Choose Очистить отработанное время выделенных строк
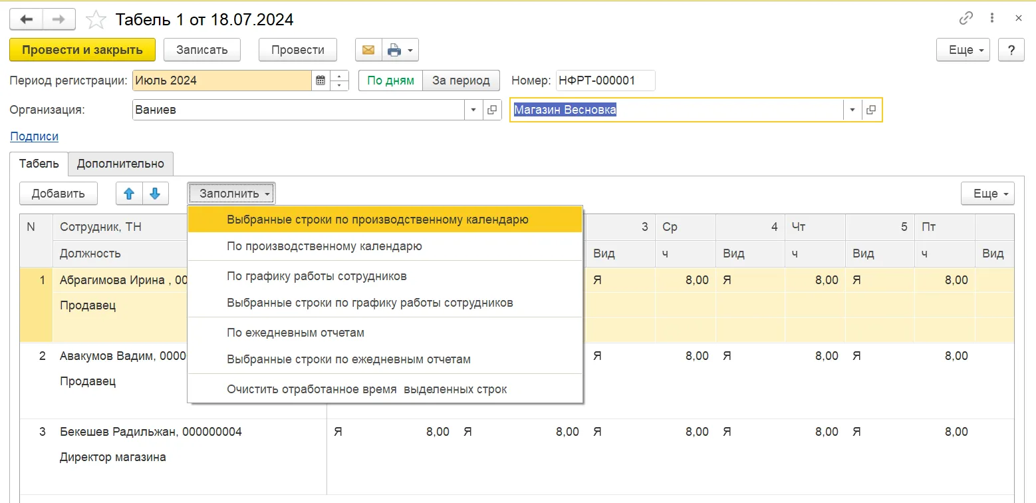Viewport: 1036px width, 503px height. (385, 389)
